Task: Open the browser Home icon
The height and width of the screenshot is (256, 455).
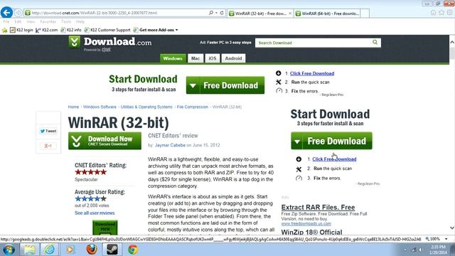Action: point(433,13)
